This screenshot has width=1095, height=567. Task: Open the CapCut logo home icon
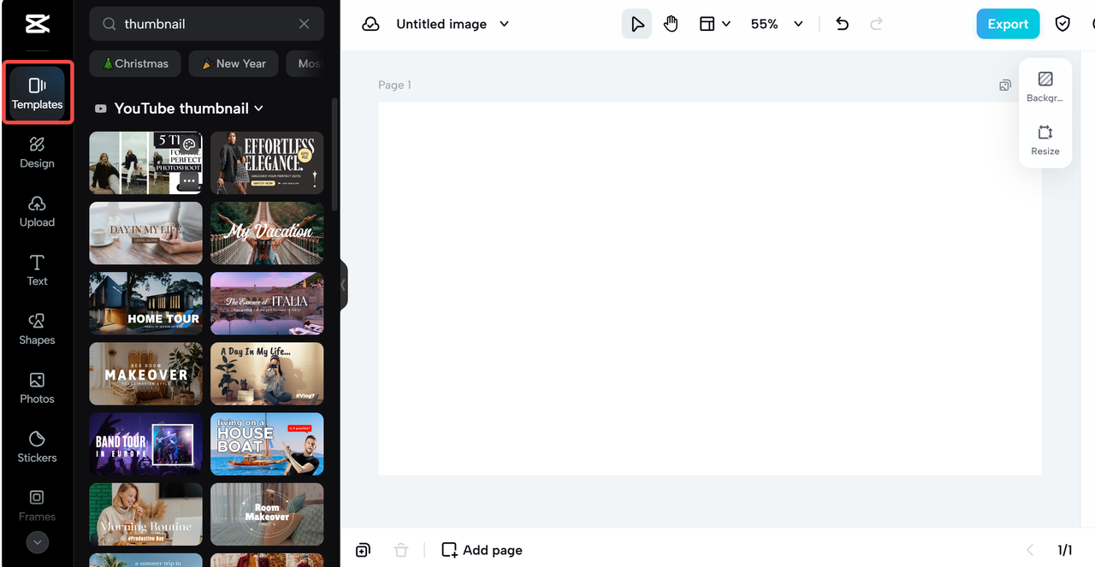point(37,25)
